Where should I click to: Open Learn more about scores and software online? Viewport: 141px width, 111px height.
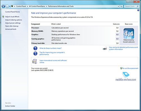click(53, 61)
